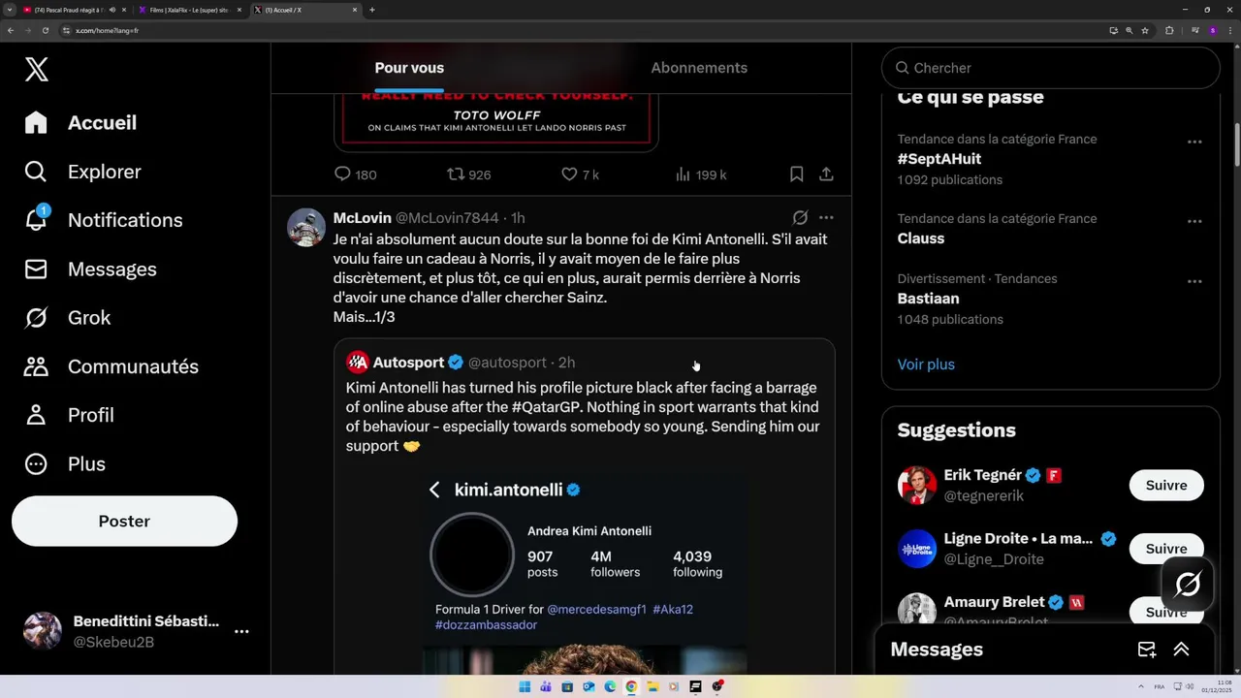Viewport: 1241px width, 698px height.
Task: Open the #SeptAHuit trend
Action: [x=939, y=159]
